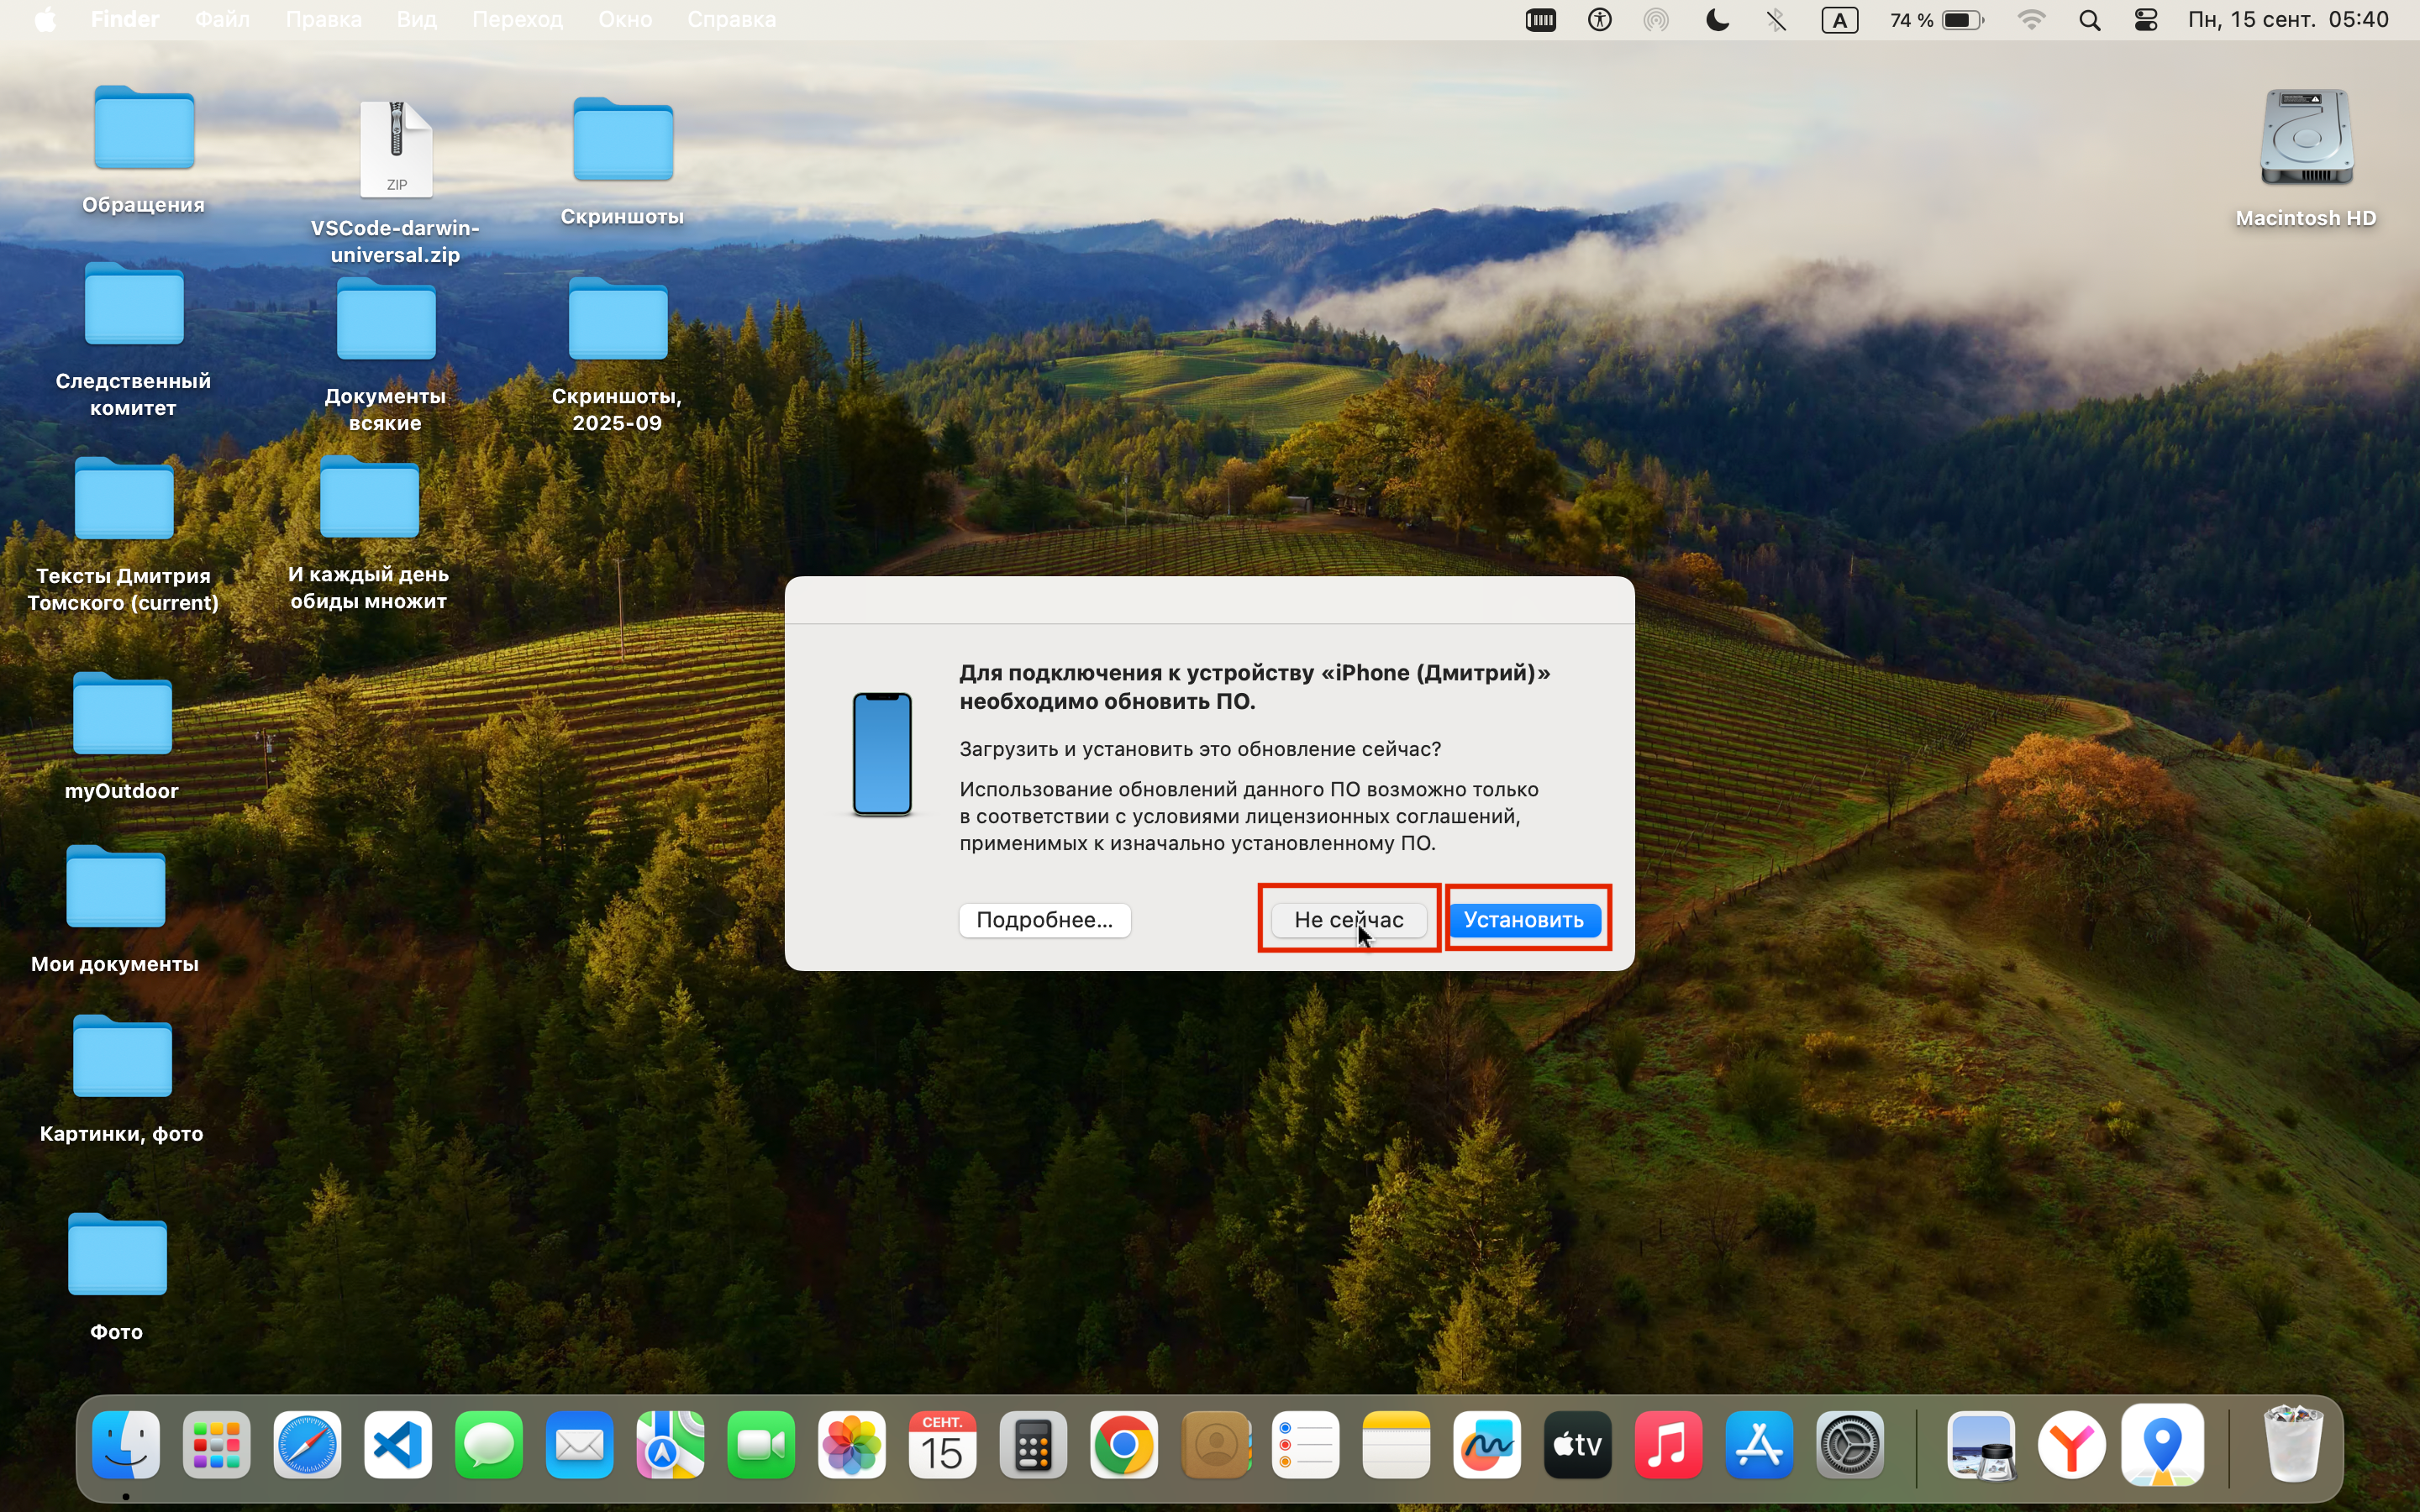The image size is (2420, 1512).
Task: Open the Переход menu
Action: [517, 20]
